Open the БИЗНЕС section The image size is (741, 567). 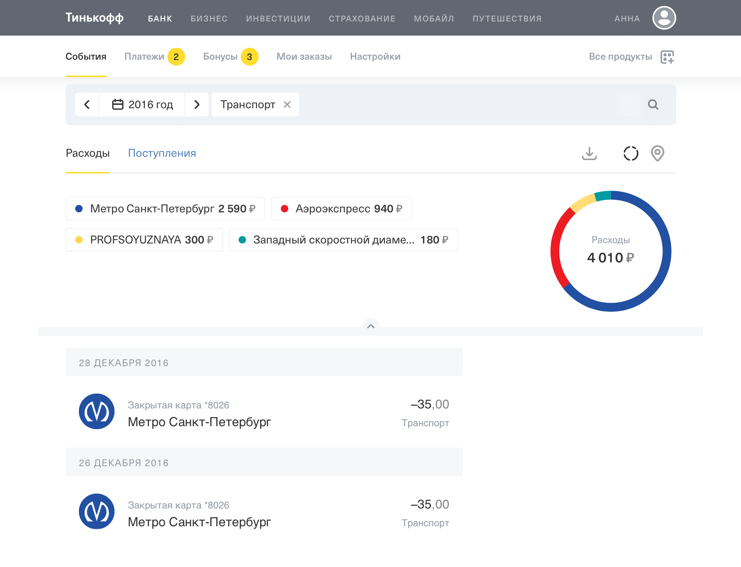(209, 19)
